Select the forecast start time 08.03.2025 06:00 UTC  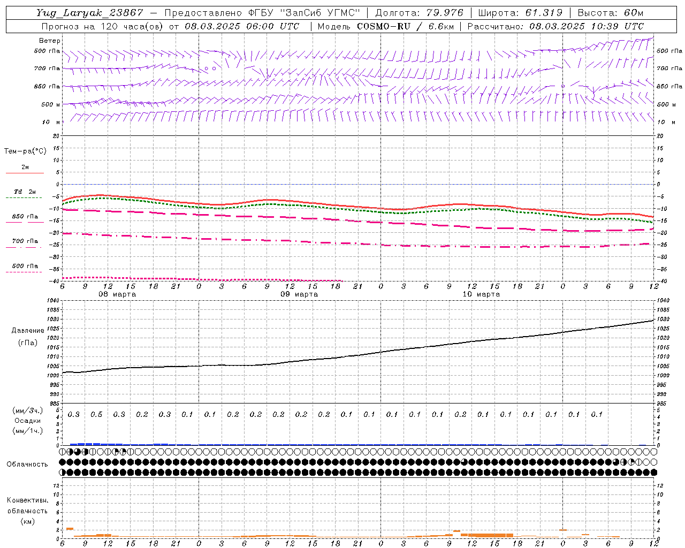242,26
